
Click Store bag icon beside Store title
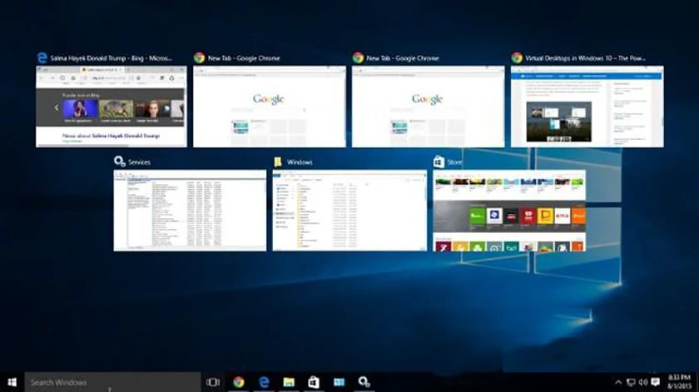click(439, 161)
